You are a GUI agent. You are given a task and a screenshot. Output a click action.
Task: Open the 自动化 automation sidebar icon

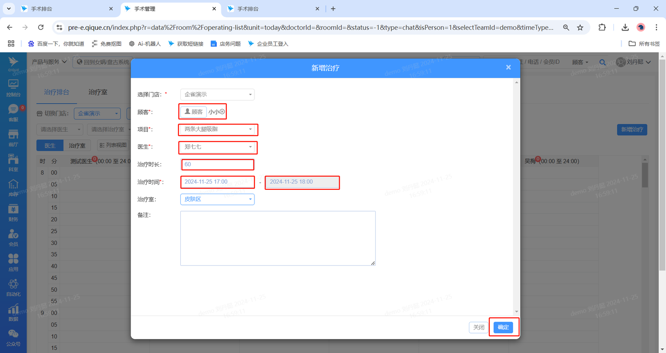[x=13, y=287]
